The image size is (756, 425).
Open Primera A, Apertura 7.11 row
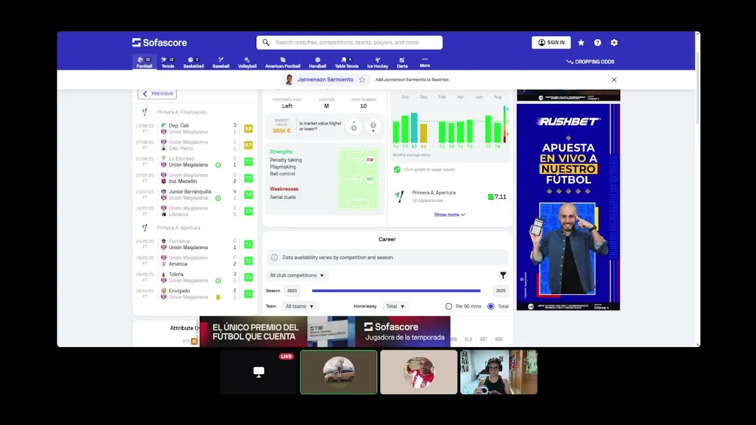click(450, 197)
